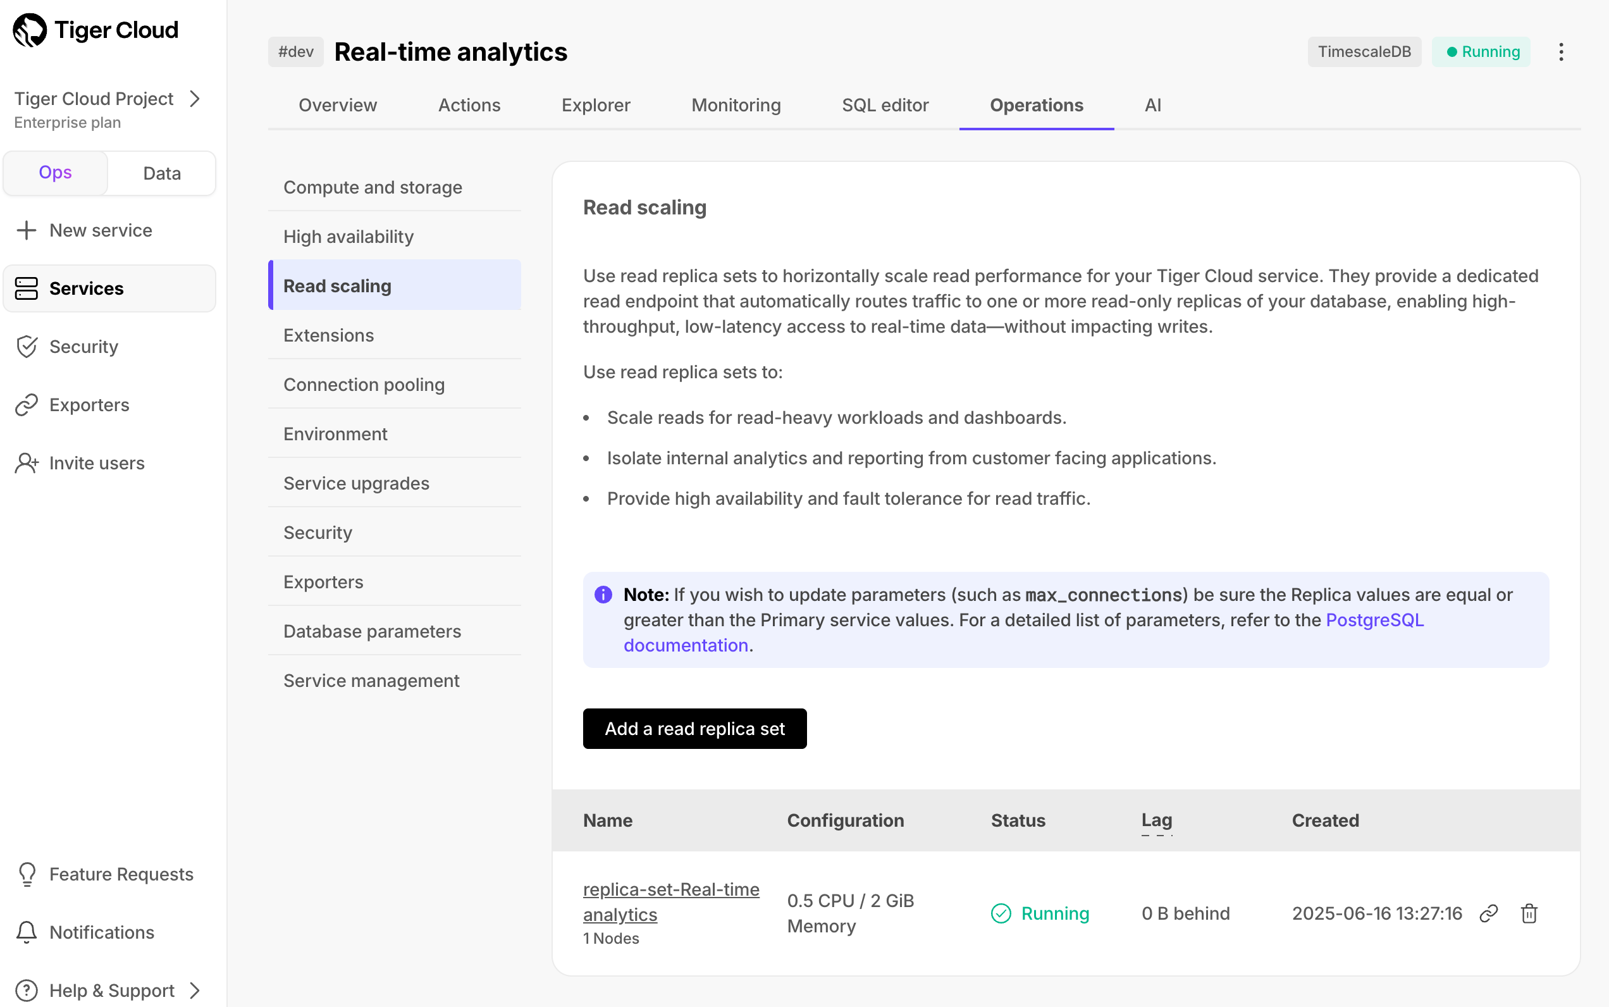Select the Operations tab
This screenshot has width=1609, height=1007.
click(x=1036, y=105)
